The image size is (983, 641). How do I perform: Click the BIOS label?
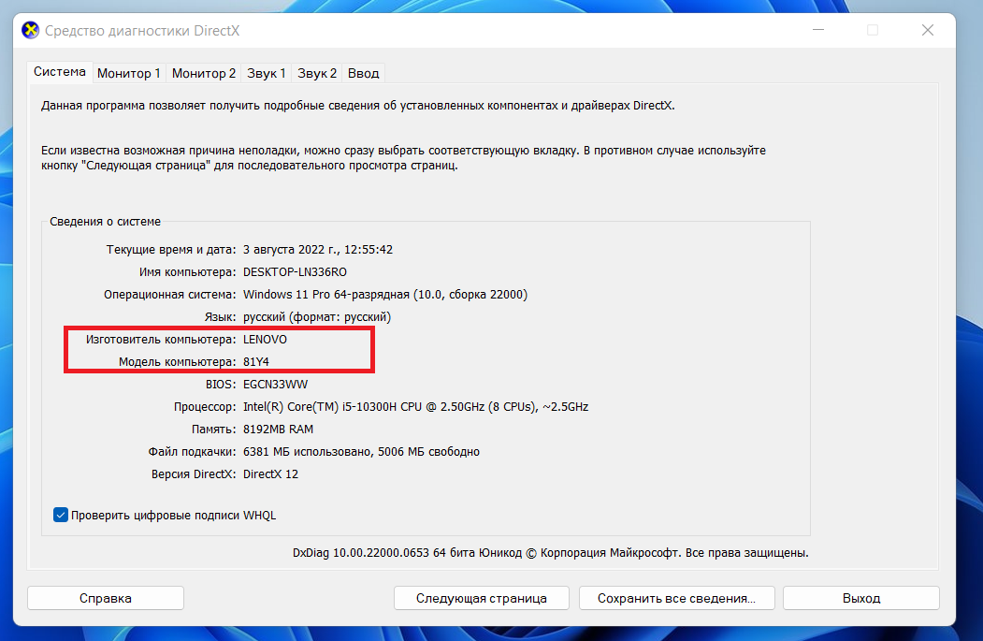[221, 385]
